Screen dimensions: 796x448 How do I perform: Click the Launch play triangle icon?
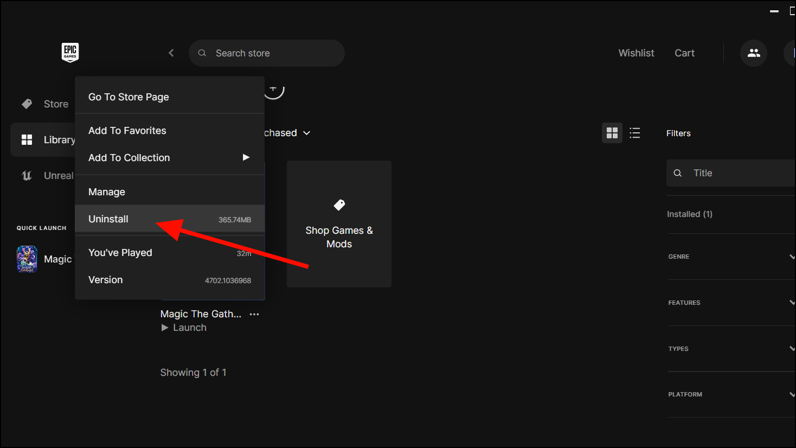point(165,328)
